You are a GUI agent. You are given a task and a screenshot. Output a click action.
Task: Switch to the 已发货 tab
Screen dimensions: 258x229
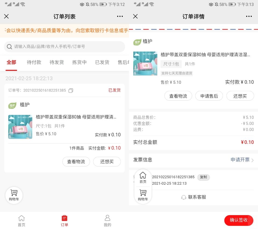pos(102,62)
